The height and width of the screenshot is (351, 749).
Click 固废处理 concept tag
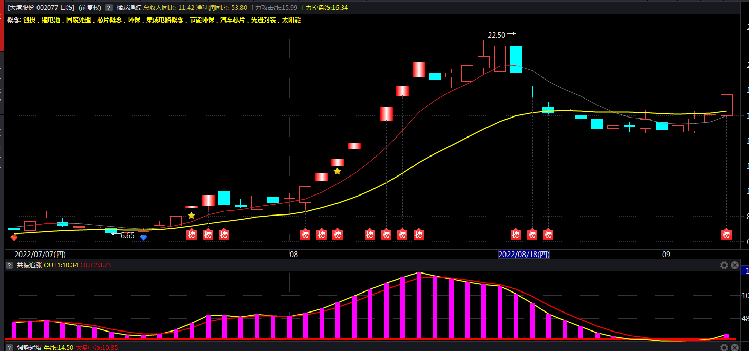point(79,19)
